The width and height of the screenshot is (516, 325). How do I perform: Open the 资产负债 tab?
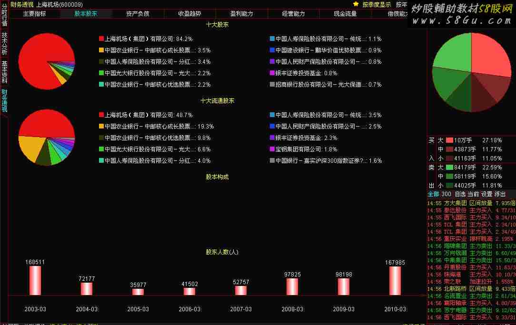coord(138,13)
